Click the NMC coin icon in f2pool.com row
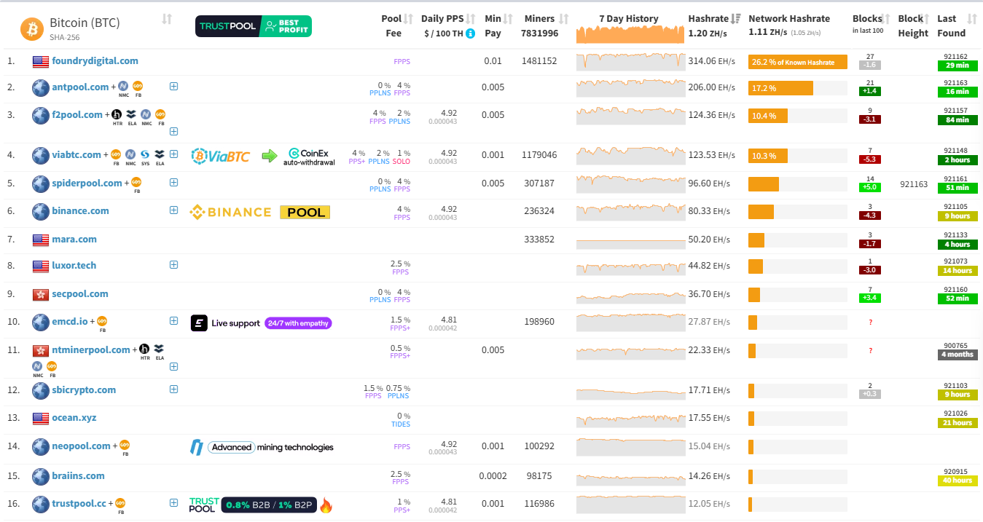The height and width of the screenshot is (522, 983). [x=146, y=114]
